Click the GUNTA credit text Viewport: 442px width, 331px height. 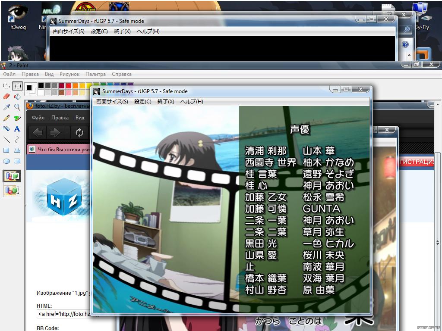point(322,209)
